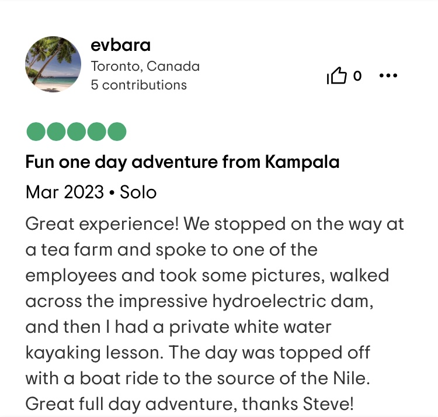The image size is (438, 417).
Task: Open evbara's palm tree profile picture
Action: [x=53, y=64]
